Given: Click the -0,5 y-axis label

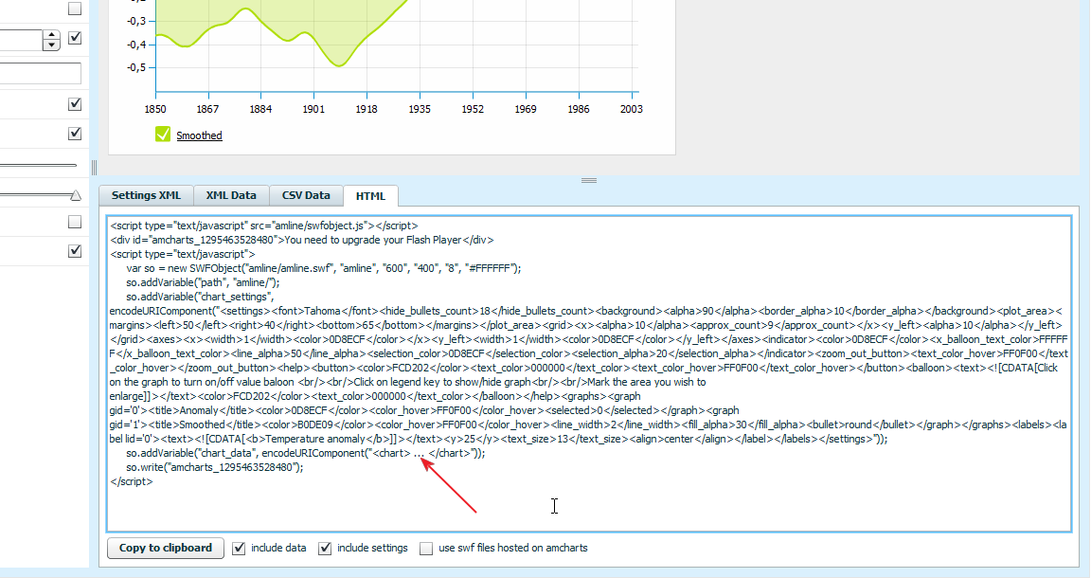Looking at the screenshot, I should pyautogui.click(x=135, y=67).
